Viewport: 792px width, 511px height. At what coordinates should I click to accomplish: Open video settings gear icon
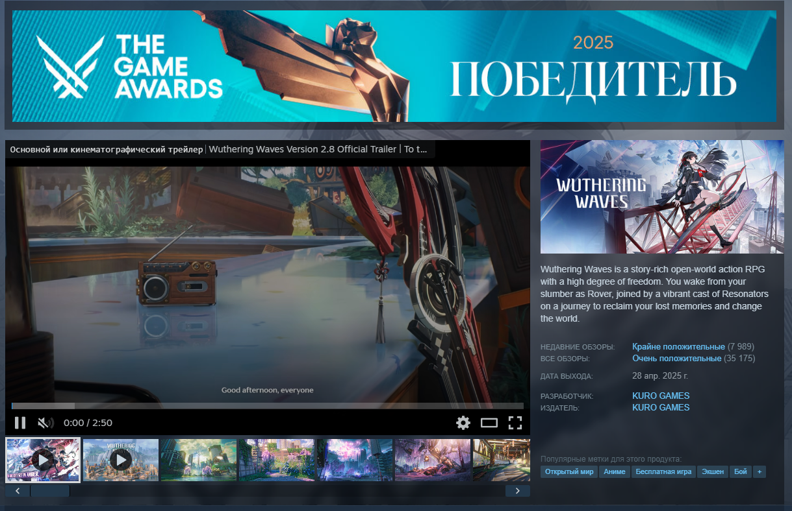click(x=463, y=423)
